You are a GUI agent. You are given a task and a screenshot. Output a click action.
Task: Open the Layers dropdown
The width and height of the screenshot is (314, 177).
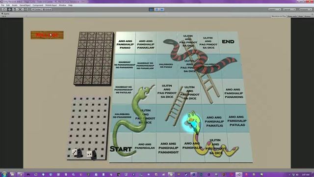click(x=275, y=9)
